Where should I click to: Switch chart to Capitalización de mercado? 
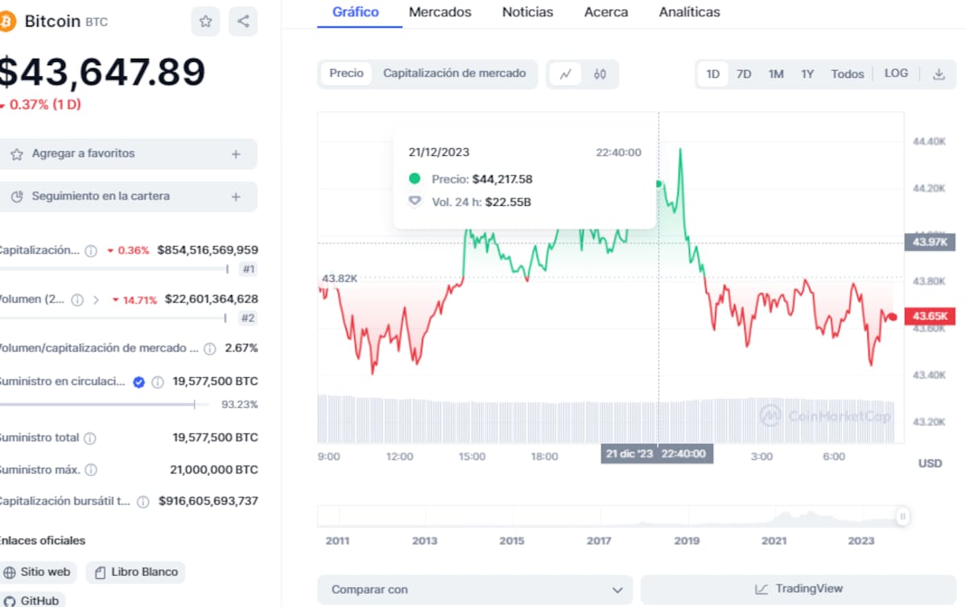pyautogui.click(x=454, y=73)
